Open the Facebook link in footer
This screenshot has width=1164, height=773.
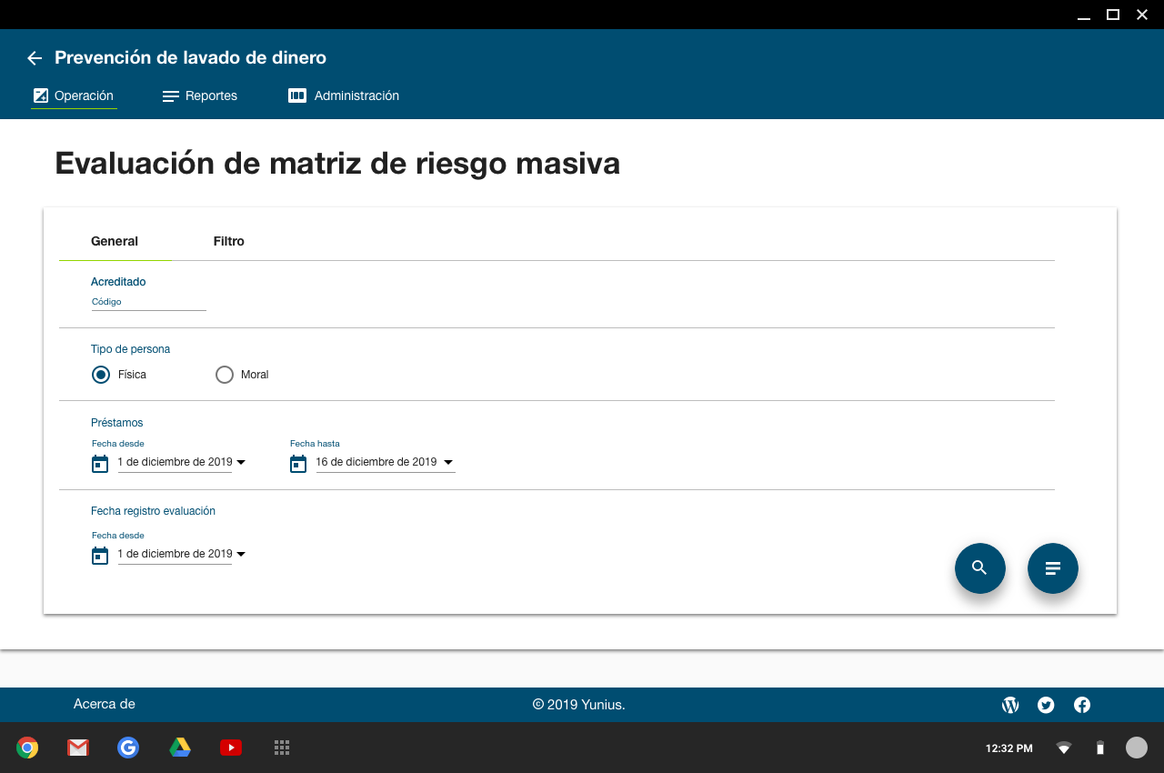click(1082, 705)
